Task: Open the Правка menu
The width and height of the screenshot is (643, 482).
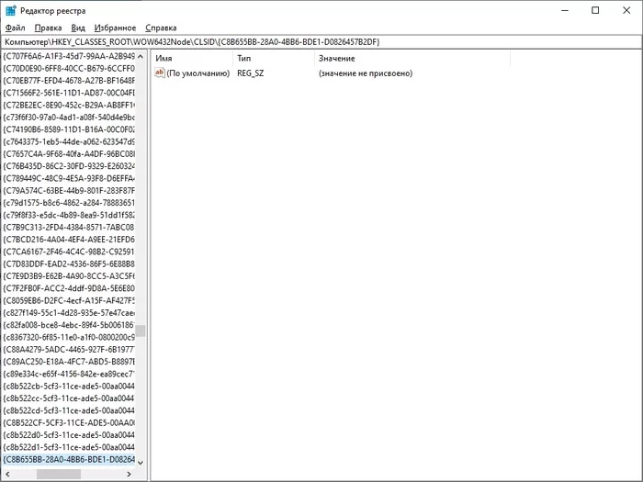Action: coord(48,28)
